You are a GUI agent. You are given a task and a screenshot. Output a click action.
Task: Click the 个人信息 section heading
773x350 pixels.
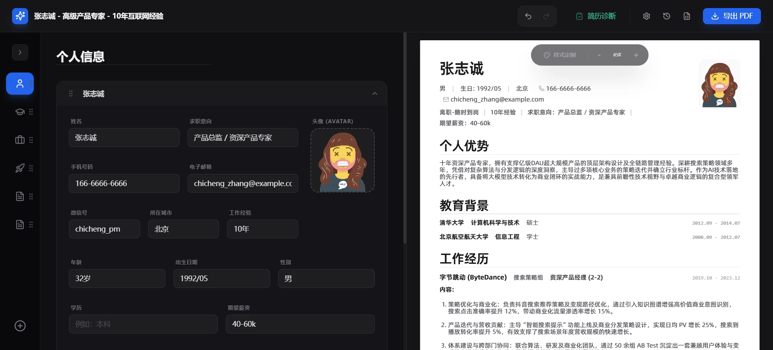(x=81, y=56)
